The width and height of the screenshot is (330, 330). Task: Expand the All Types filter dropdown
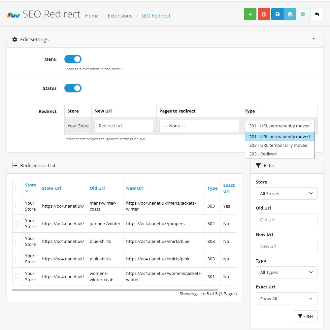tap(286, 273)
